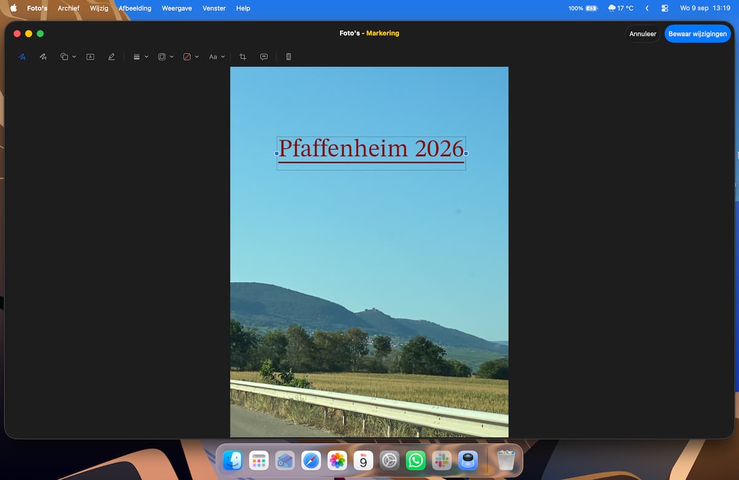Screen dimensions: 739x480
Task: Open the Apple menu
Action: coord(14,8)
